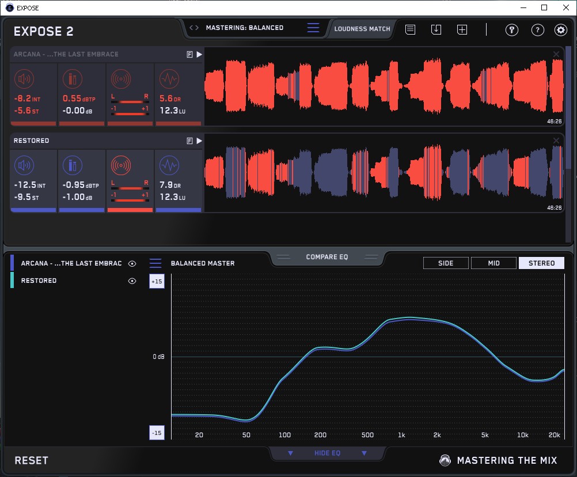The height and width of the screenshot is (477, 577).
Task: Remove the Restored track waveform
Action: pyautogui.click(x=556, y=141)
